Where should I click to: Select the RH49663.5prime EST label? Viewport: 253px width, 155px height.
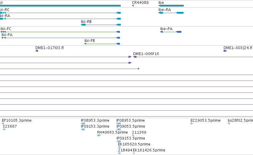112,132
